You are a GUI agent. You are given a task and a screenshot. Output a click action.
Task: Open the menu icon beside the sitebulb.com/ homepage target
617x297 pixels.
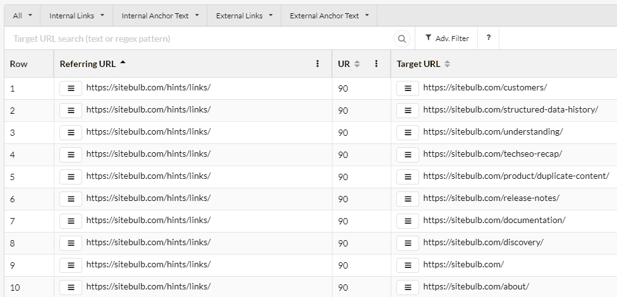click(408, 265)
